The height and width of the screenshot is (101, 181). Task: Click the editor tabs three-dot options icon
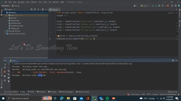pos(176,10)
